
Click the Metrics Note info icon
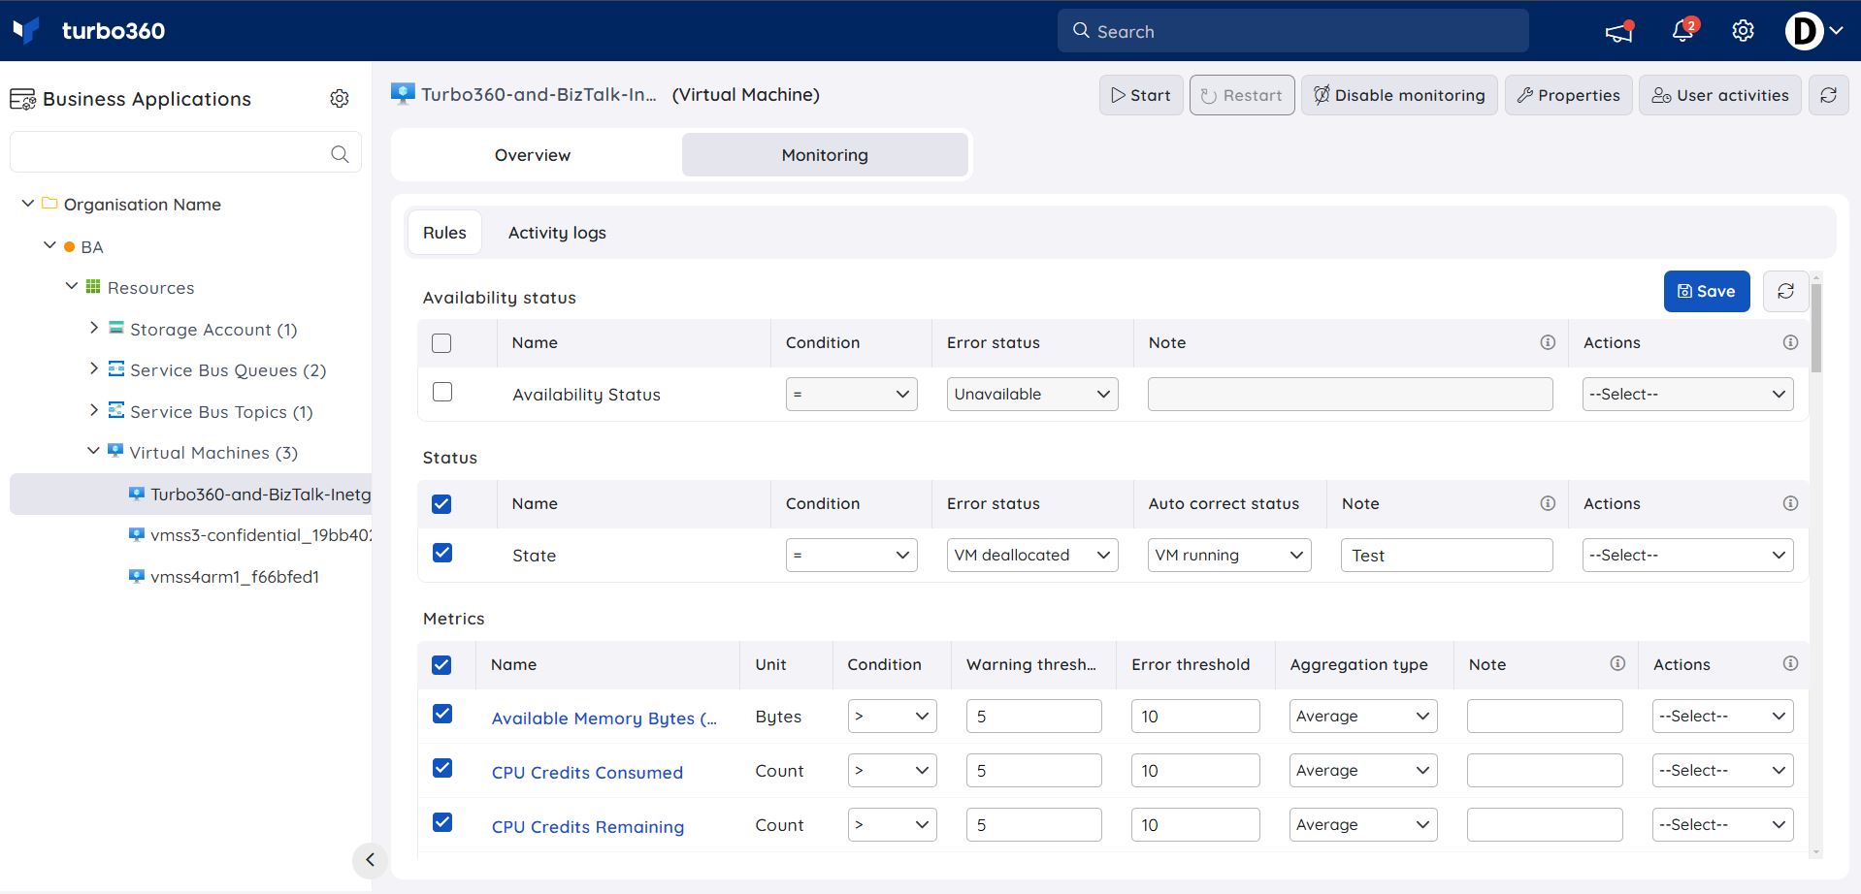coord(1617,663)
